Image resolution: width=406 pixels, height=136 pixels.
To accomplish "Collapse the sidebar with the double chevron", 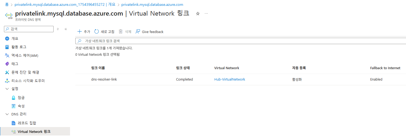I will 66,29.
